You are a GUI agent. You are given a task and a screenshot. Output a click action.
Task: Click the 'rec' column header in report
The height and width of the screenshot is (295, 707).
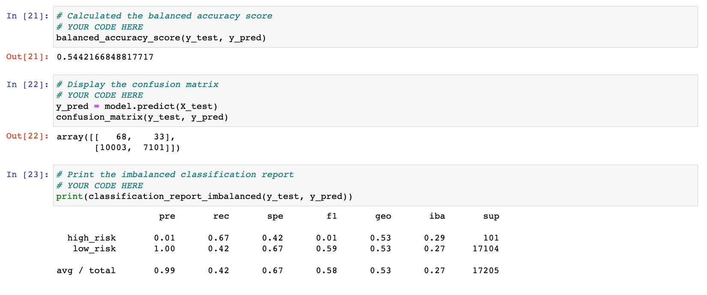tap(221, 217)
